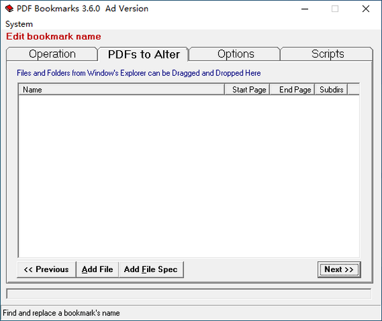Click the empty progress bar below the panel
This screenshot has width=382, height=321.
click(x=188, y=294)
